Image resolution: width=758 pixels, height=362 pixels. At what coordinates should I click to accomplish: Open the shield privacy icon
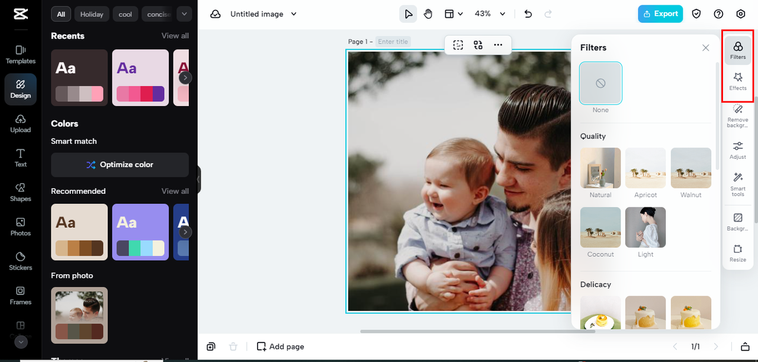(697, 14)
